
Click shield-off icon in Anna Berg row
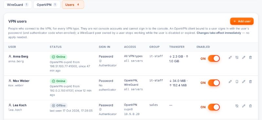coord(237,58)
